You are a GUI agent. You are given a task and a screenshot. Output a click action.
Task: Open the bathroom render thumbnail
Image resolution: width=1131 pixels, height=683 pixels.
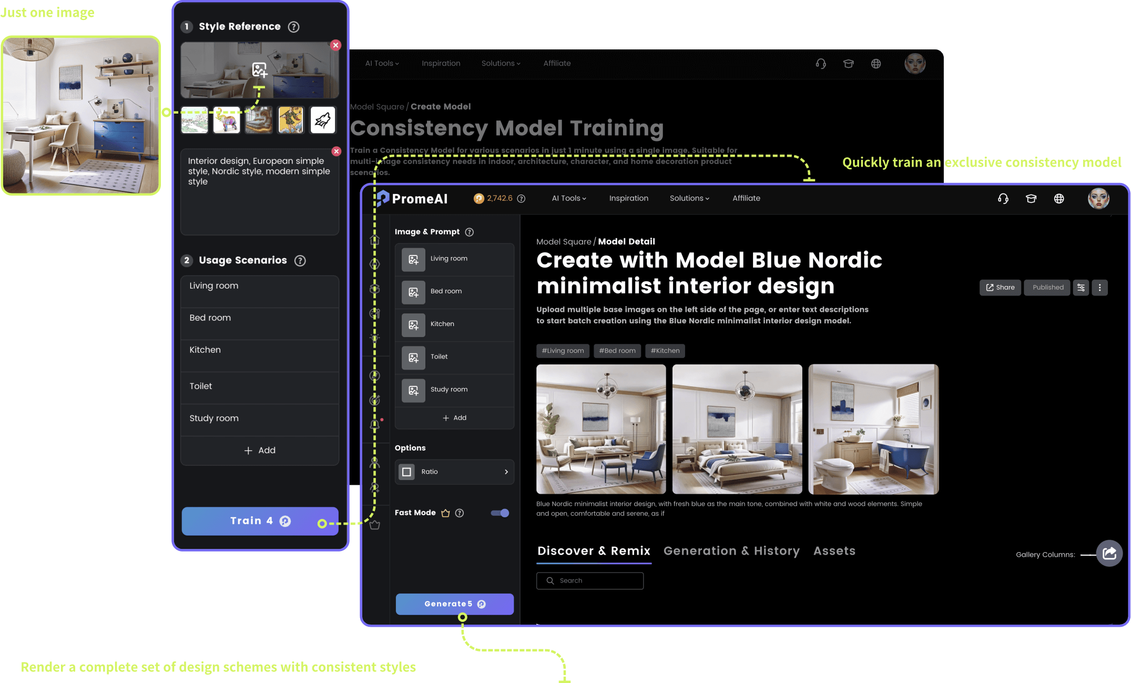tap(873, 430)
